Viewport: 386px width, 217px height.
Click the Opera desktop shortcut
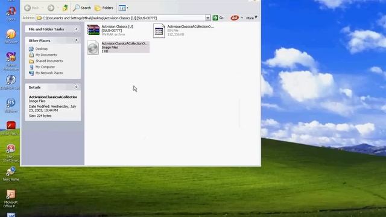(11, 13)
